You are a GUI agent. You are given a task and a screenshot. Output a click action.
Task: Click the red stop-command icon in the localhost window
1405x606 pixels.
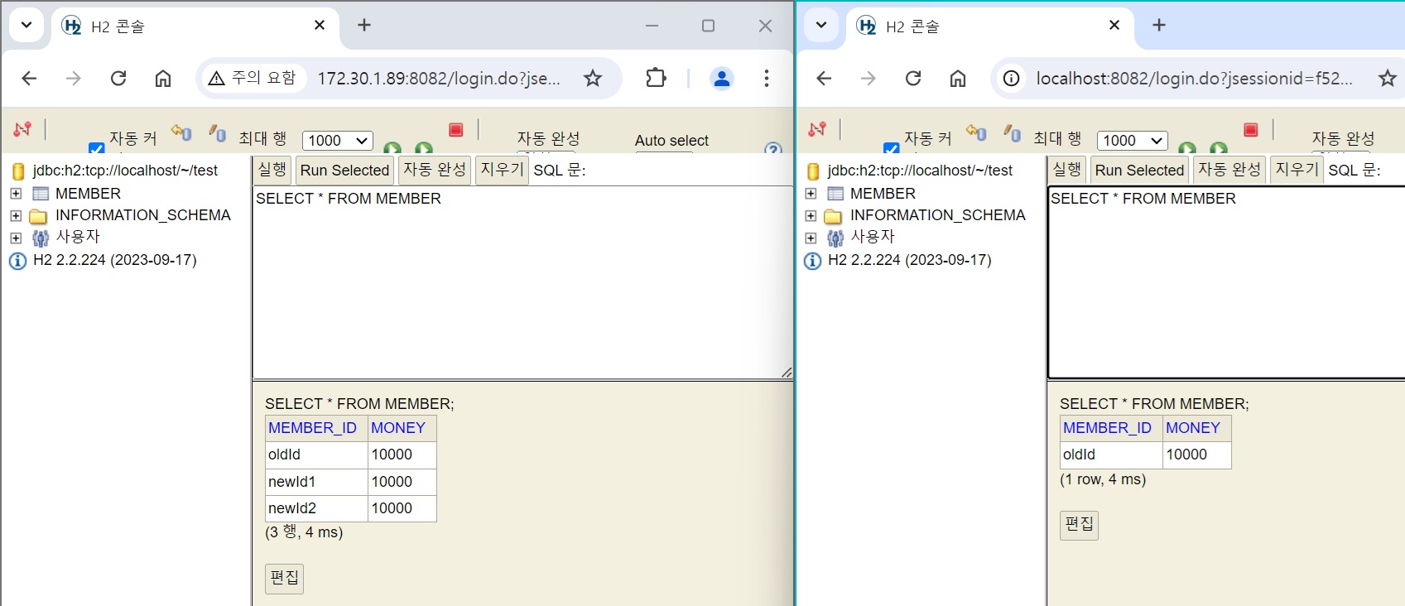(x=1250, y=130)
